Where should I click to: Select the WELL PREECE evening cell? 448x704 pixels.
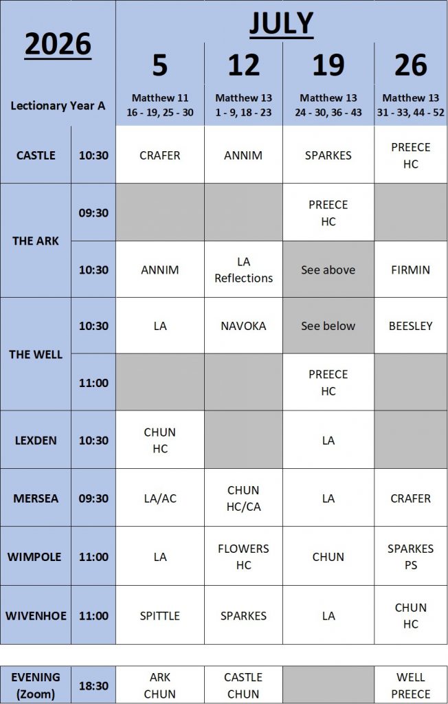pos(410,685)
